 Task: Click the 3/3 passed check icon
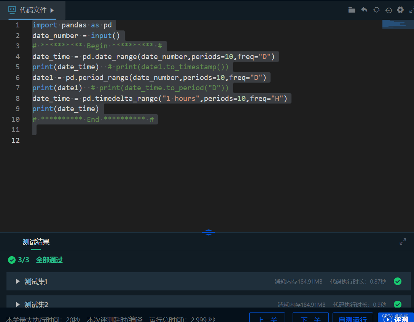[x=12, y=260]
